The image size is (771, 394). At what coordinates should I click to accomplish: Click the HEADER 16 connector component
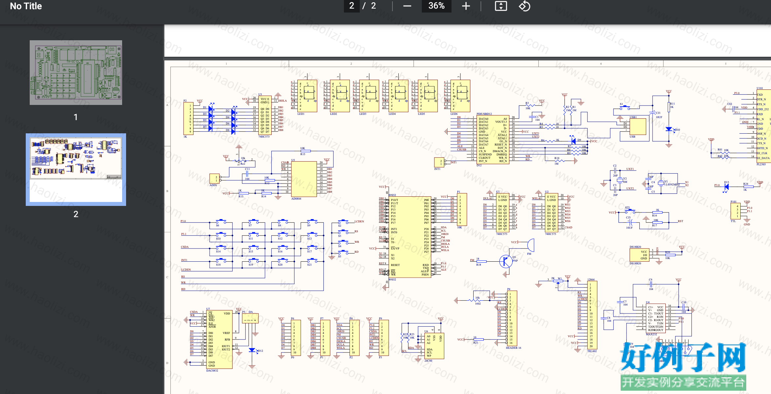pyautogui.click(x=512, y=318)
